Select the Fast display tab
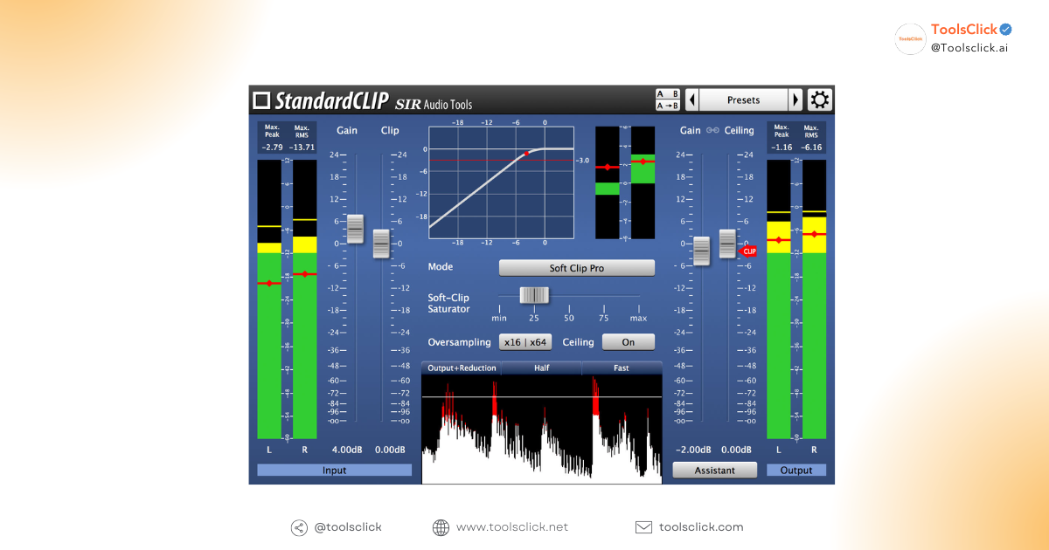 tap(622, 368)
